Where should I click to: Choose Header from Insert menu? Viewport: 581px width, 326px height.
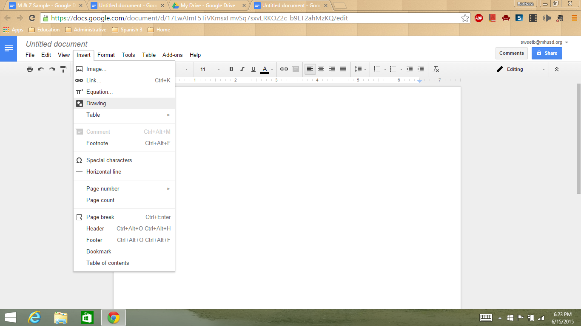point(124,228)
